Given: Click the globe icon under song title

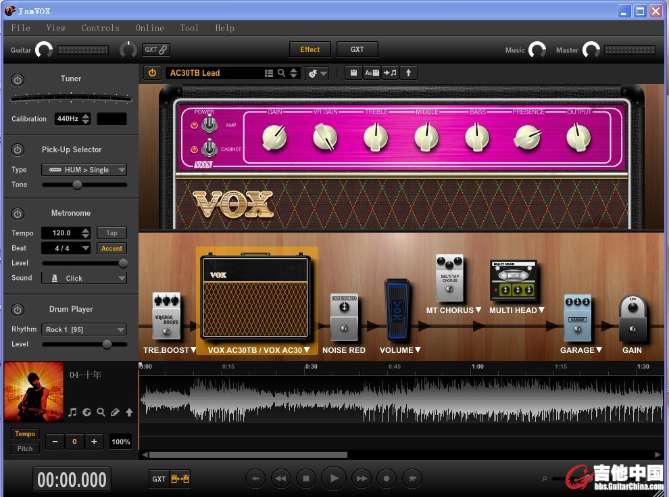Looking at the screenshot, I should point(87,412).
